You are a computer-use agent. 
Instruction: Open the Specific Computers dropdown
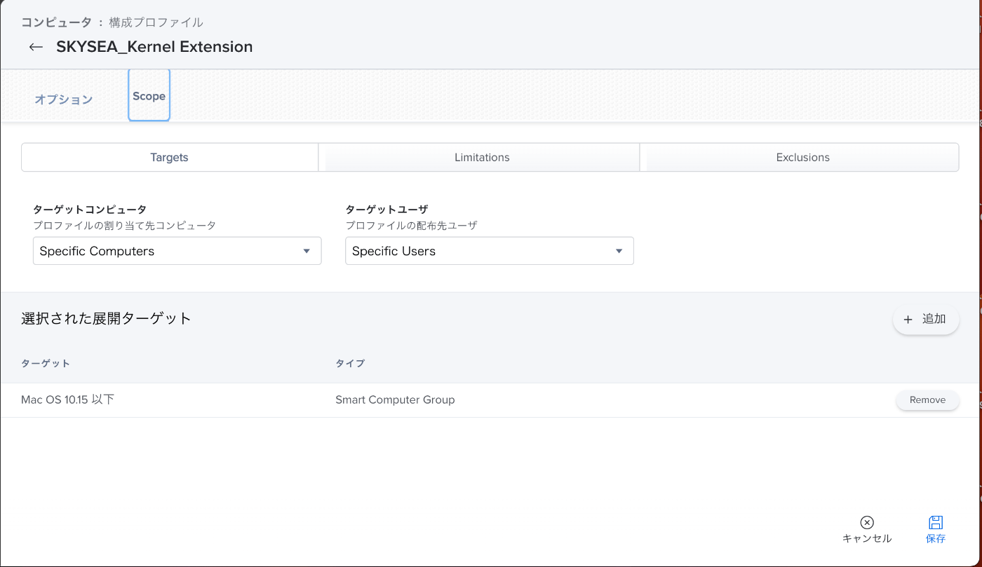coord(177,251)
